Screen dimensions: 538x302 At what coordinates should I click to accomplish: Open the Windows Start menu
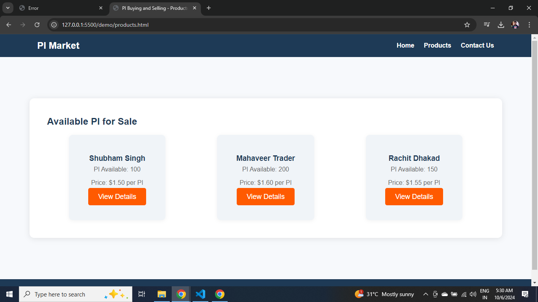click(x=9, y=294)
